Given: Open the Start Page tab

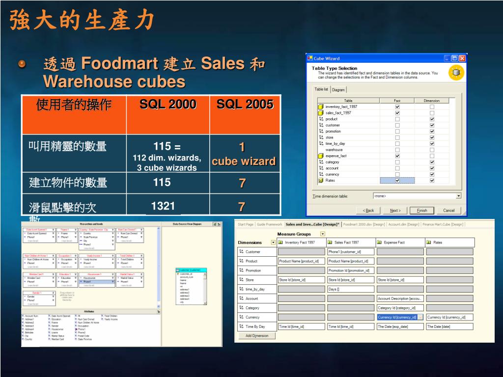Looking at the screenshot, I should (246, 224).
